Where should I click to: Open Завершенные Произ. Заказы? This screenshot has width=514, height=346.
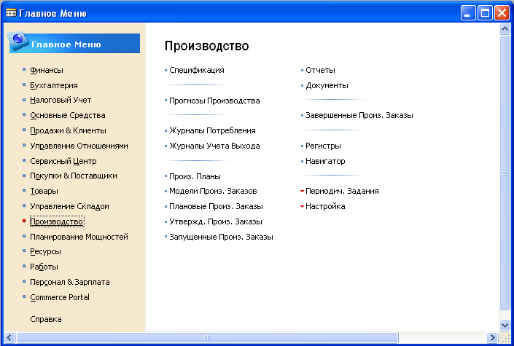tap(359, 115)
